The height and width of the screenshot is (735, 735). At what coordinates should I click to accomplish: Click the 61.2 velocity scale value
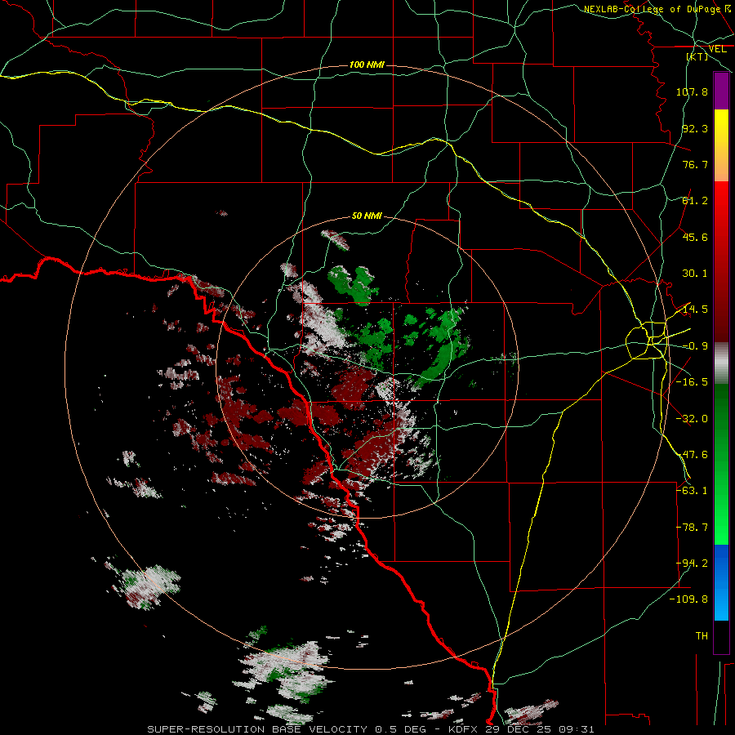[x=695, y=201]
